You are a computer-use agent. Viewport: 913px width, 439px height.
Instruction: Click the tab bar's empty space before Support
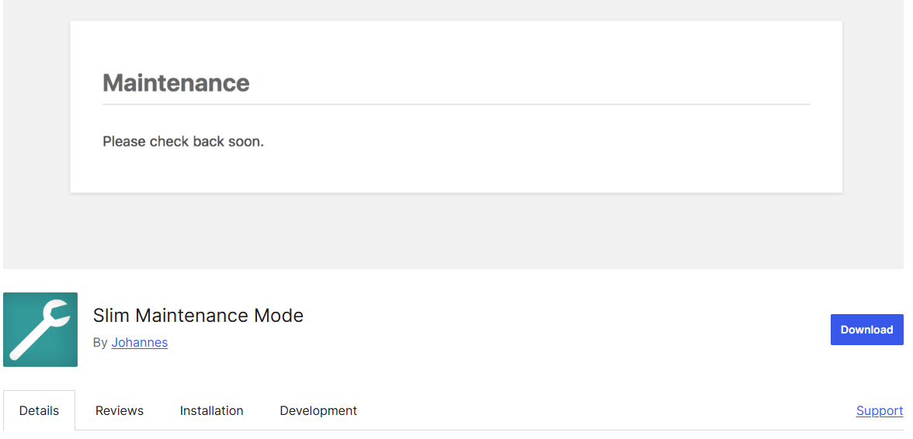pos(606,410)
